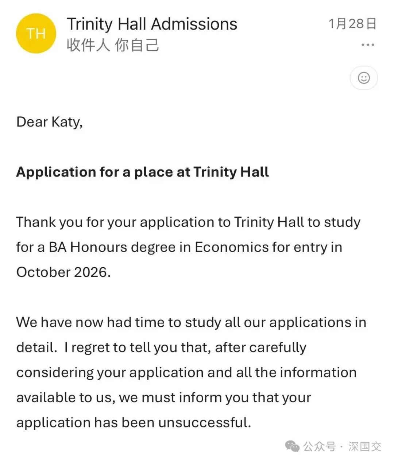Tap the word unsuccessful in the last line
Screen dimensions: 394x462
[205, 422]
